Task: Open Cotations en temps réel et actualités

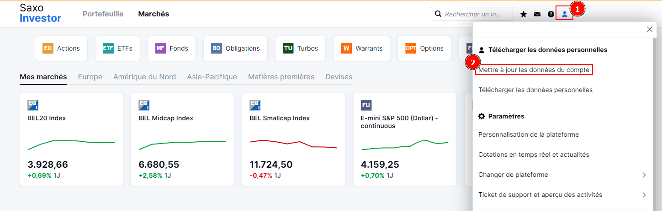Action: pyautogui.click(x=534, y=154)
